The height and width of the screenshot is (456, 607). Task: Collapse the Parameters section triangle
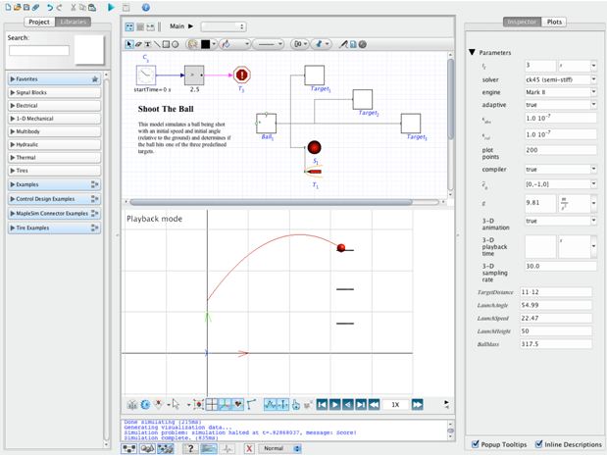point(472,52)
